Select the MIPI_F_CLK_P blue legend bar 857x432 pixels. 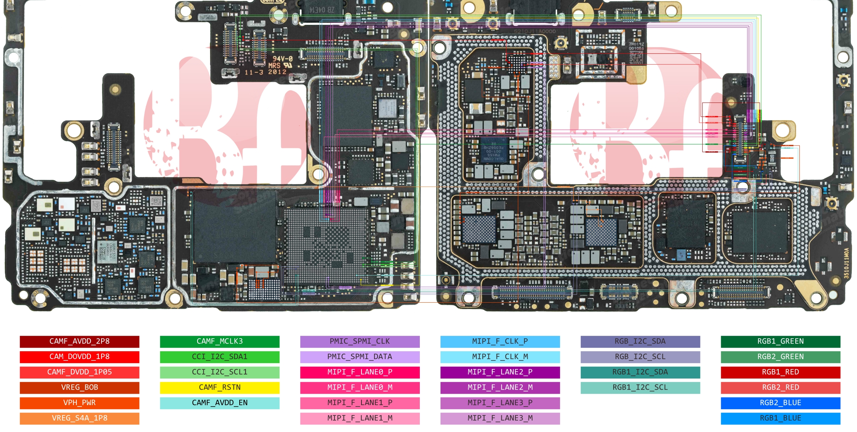[500, 341]
